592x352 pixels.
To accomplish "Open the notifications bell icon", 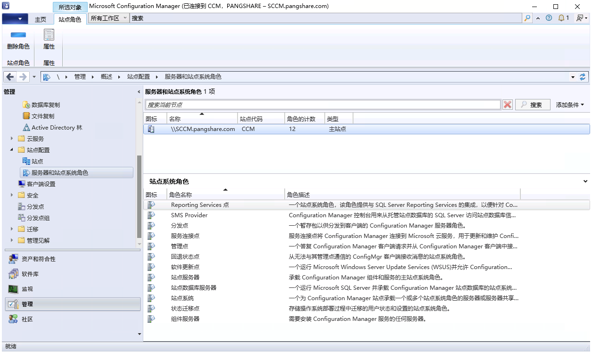I will 561,18.
